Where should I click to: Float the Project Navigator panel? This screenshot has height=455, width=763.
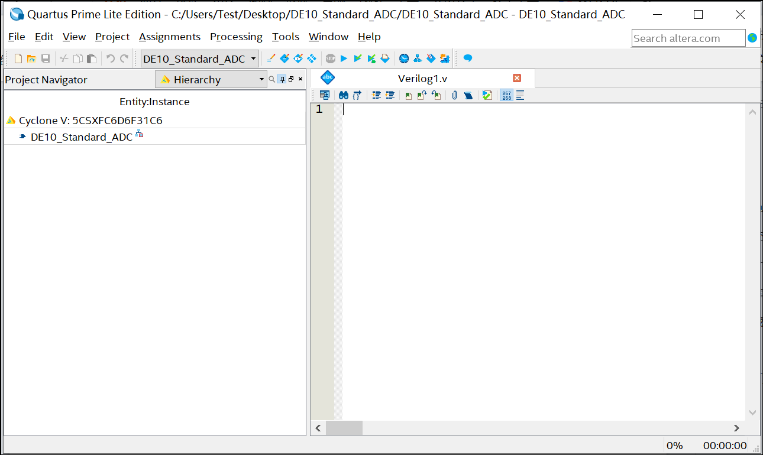coord(291,79)
